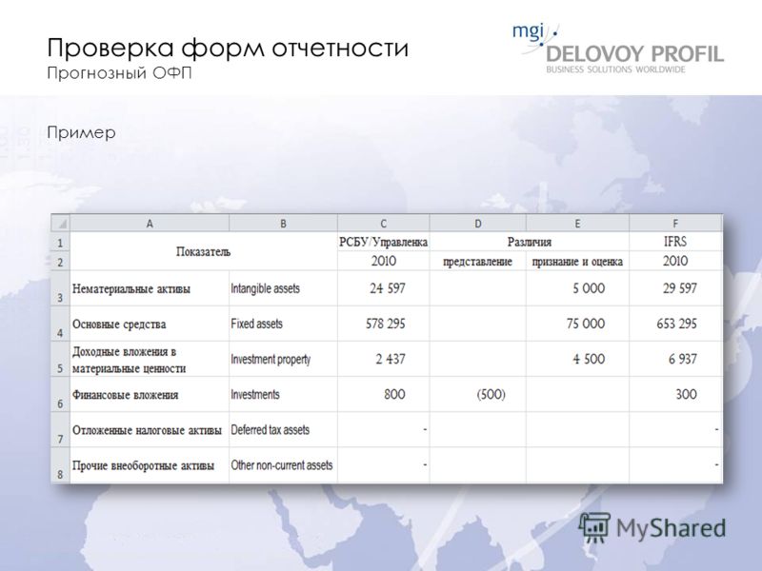Click the 'Отложенные налоговые активы' cell
Image resolution: width=762 pixels, height=571 pixels.
(150, 430)
